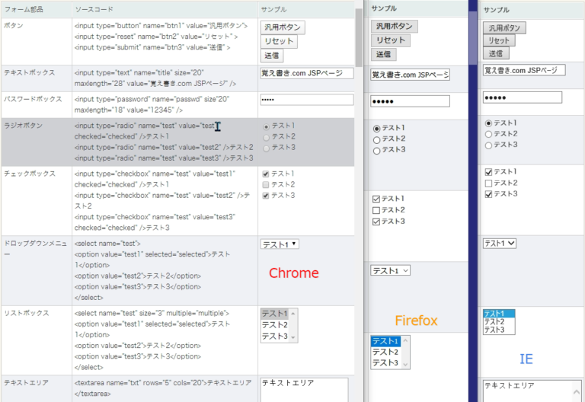Check the テスト2 checkbox in the Chrome sample
This screenshot has height=402, width=585.
coord(265,185)
